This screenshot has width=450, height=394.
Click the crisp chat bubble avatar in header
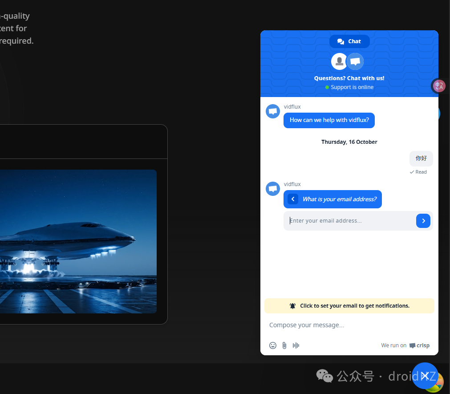[355, 61]
